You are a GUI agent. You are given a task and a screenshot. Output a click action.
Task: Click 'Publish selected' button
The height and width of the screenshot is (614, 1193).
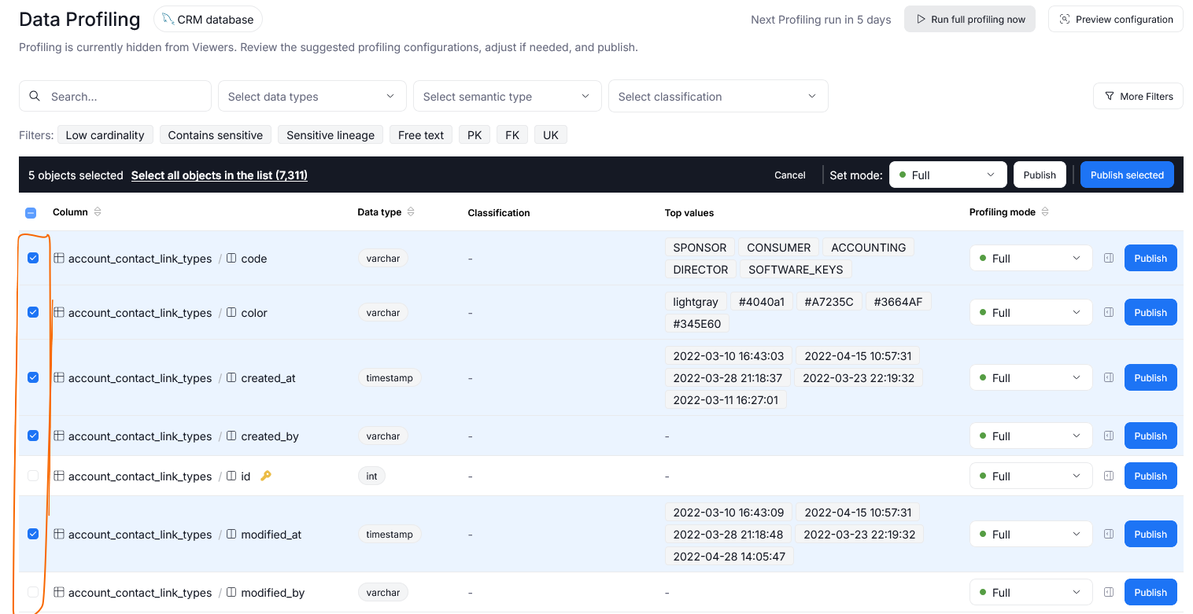pyautogui.click(x=1127, y=175)
